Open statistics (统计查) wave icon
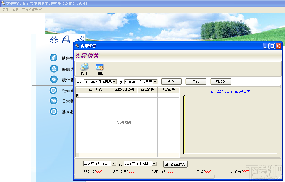 54,79
